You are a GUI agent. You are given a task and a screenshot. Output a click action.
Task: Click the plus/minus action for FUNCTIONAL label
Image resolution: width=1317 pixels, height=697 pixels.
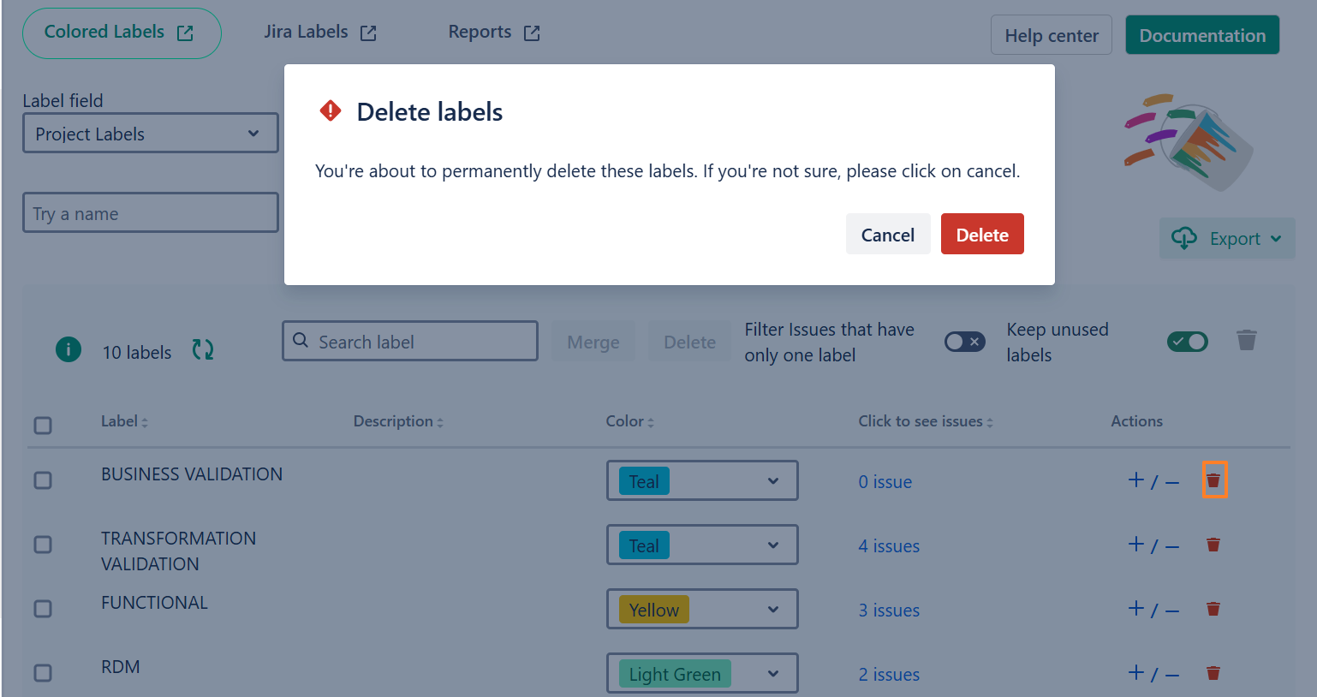point(1153,610)
